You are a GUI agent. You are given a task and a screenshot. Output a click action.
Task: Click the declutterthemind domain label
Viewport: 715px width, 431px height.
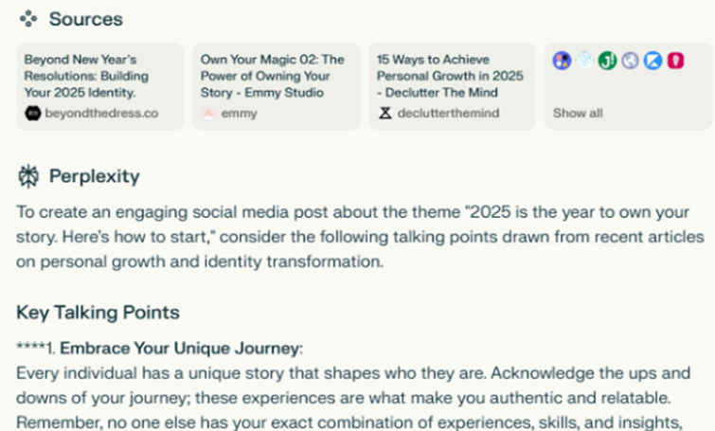coord(448,113)
